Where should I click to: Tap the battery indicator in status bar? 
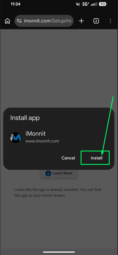coord(103,4)
